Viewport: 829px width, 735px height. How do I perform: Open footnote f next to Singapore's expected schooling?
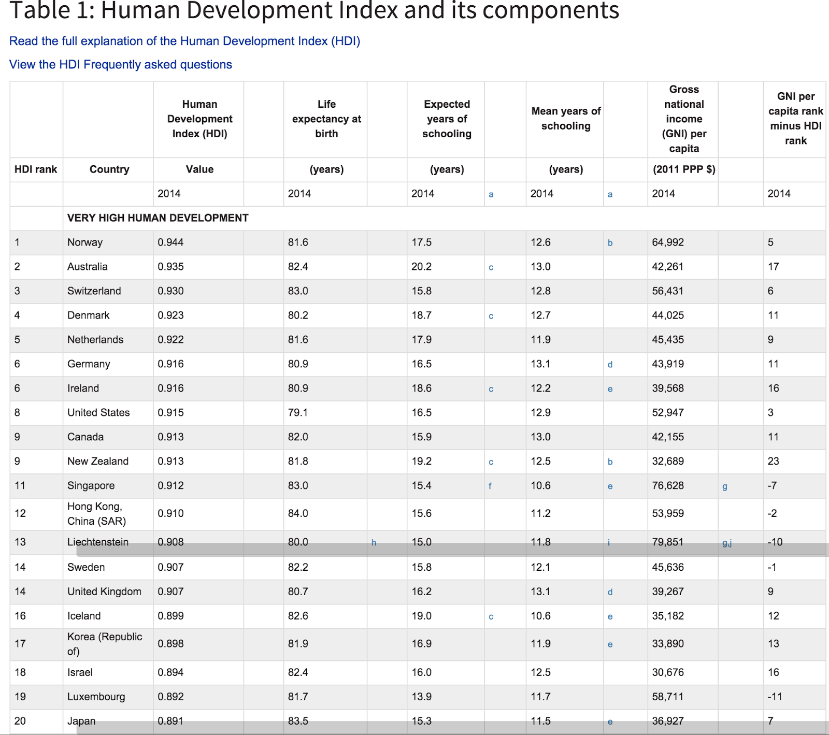[490, 486]
